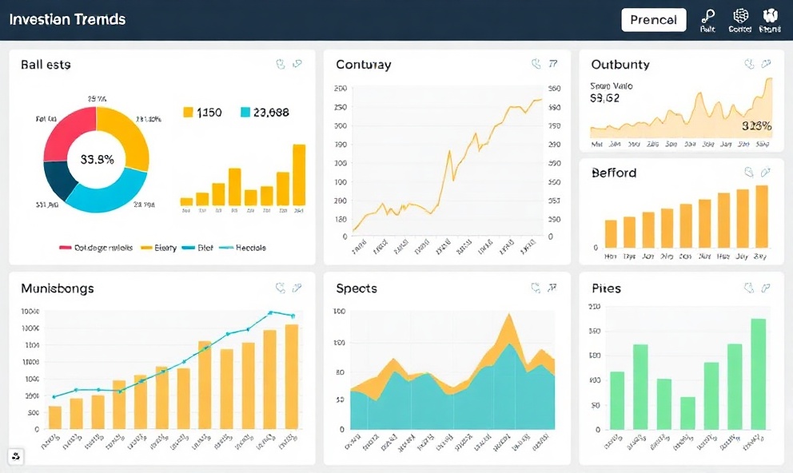The width and height of the screenshot is (793, 473).
Task: Click the 313% label in Outbunty chart
Action: tap(756, 125)
